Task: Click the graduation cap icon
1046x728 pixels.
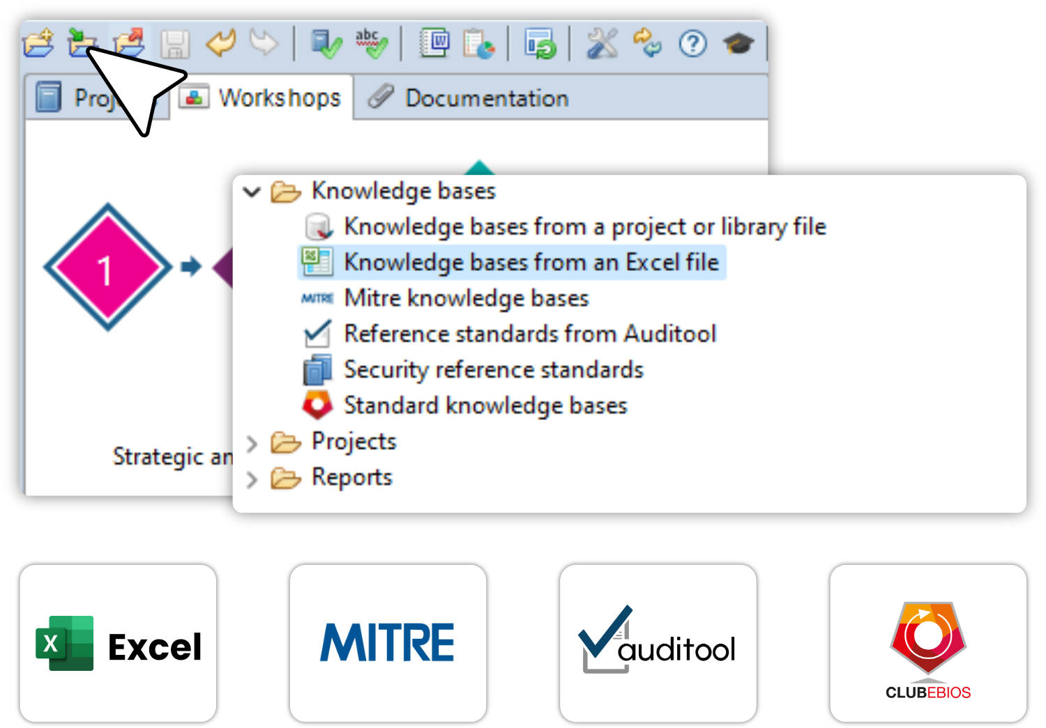Action: pos(738,44)
